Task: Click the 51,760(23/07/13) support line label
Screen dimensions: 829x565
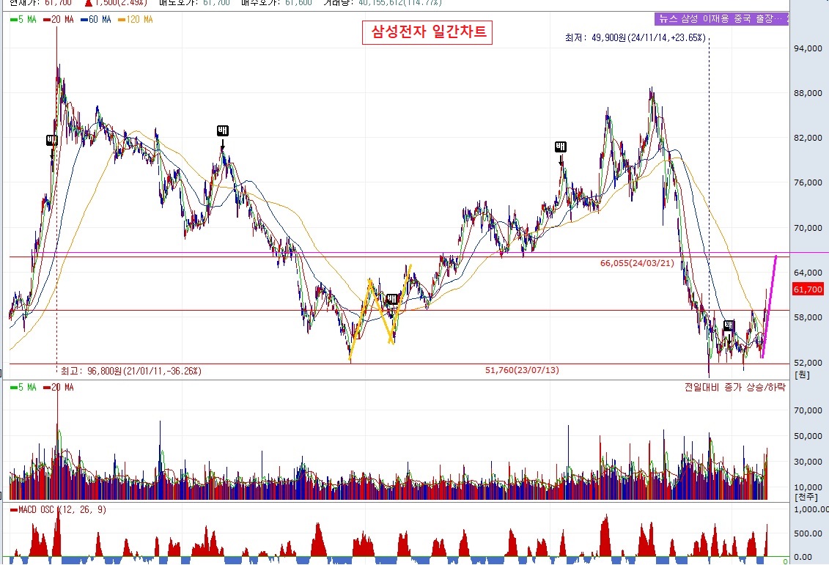Action: 522,370
